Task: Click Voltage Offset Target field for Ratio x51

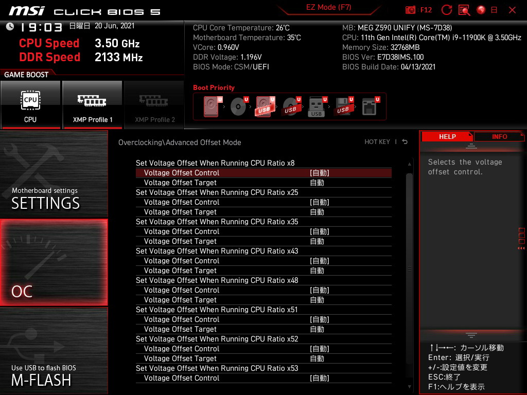Action: click(x=263, y=329)
